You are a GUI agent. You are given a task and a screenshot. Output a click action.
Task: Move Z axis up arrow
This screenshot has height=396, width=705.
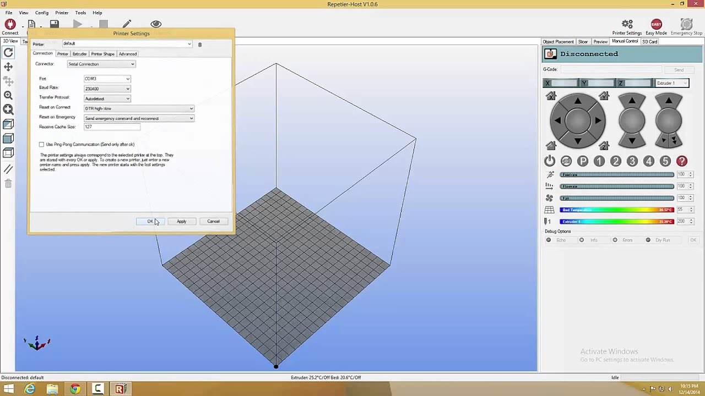632,101
